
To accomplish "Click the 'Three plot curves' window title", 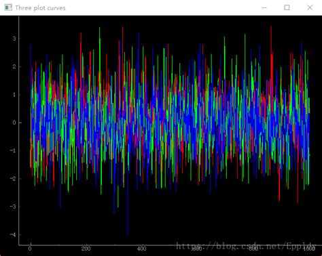I will pos(40,8).
